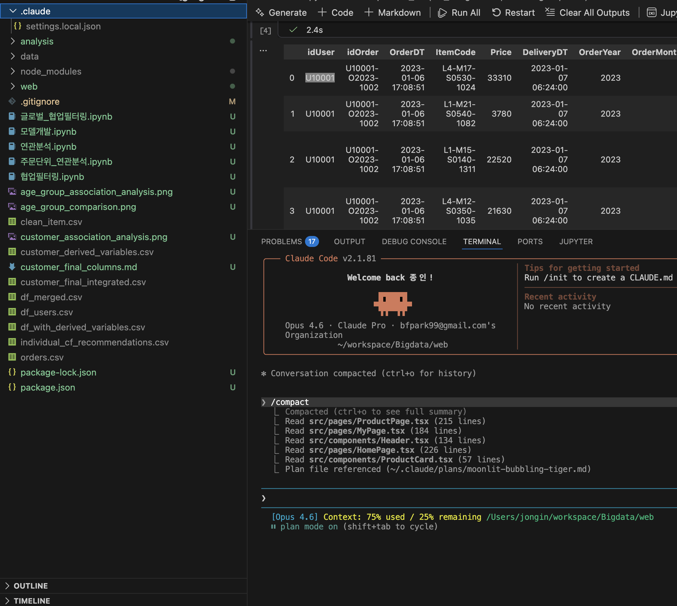Click the Restart kernel icon
Image resolution: width=677 pixels, height=606 pixels.
pos(496,13)
